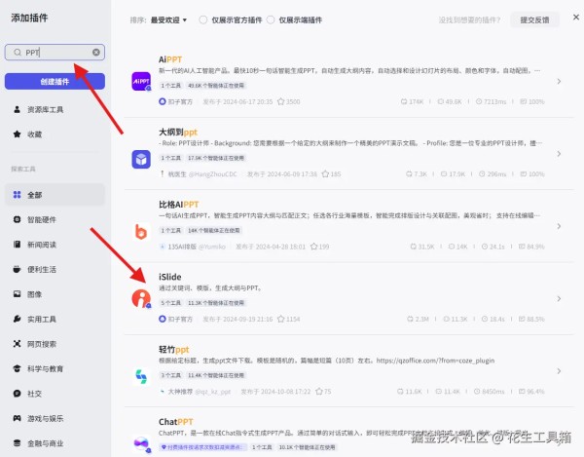Click the AiPPT plugin icon
This screenshot has width=584, height=457.
pos(141,81)
